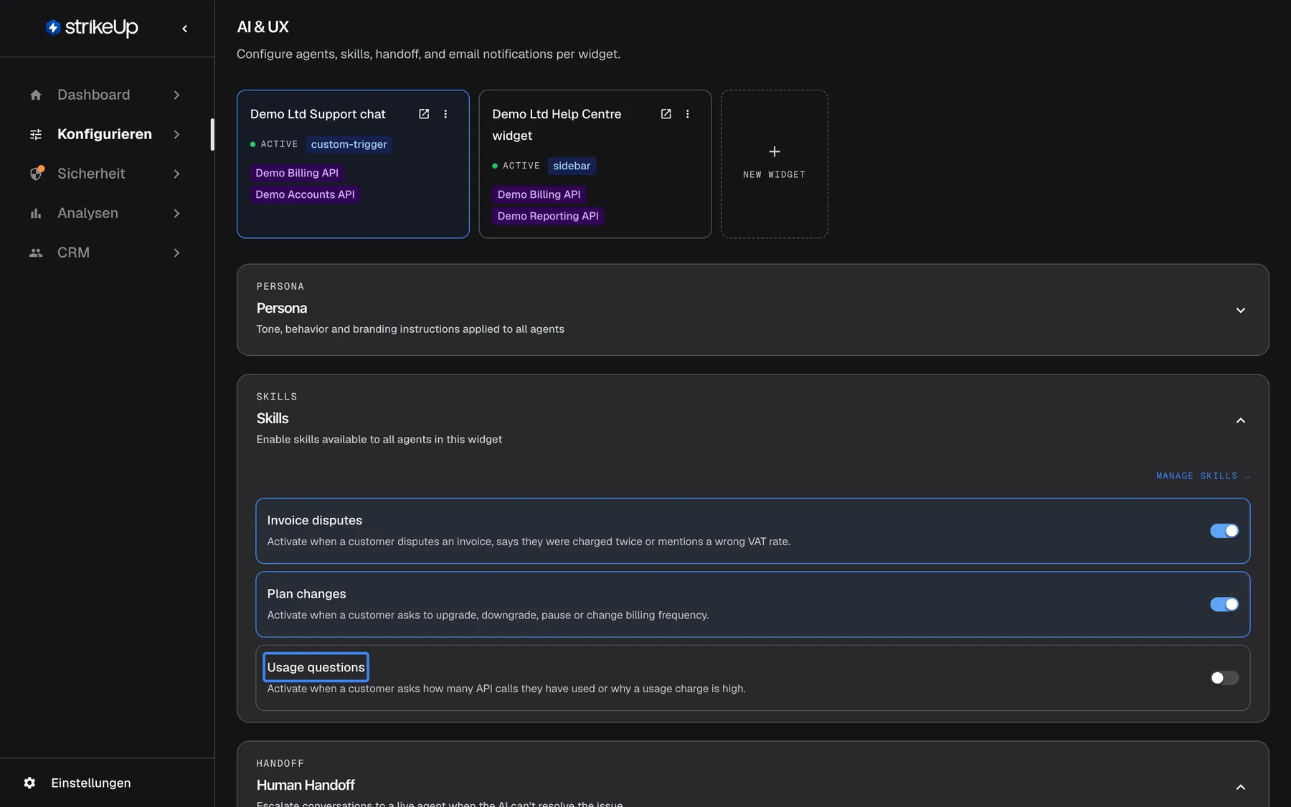This screenshot has height=807, width=1291.
Task: Click the Demo Reporting API tag
Action: 548,216
